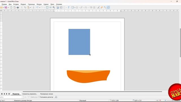Click into the Найти search field
Viewport: 181px width, 102px height.
click(11, 97)
